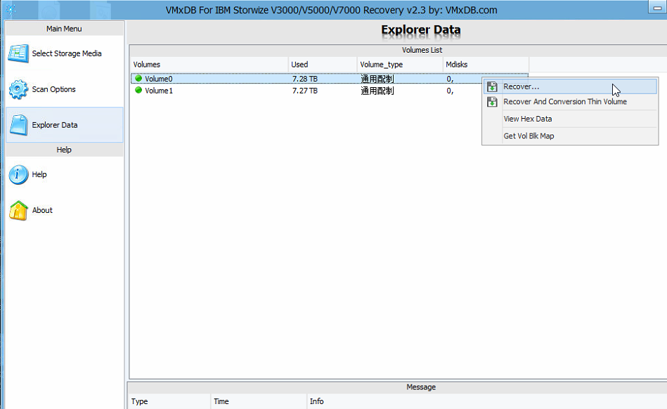Image resolution: width=667 pixels, height=409 pixels.
Task: Sort by Volumes column header
Action: (209, 65)
